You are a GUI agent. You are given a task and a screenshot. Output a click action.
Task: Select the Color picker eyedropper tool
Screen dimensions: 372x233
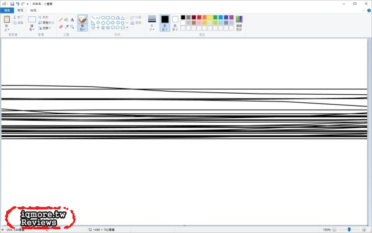pos(67,27)
